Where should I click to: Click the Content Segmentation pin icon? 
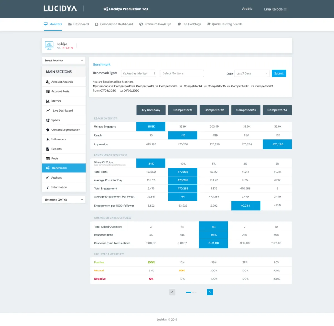(x=48, y=130)
